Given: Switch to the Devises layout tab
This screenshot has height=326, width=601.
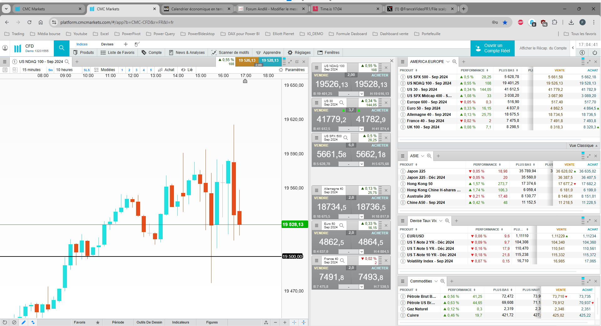Looking at the screenshot, I should pyautogui.click(x=107, y=44).
